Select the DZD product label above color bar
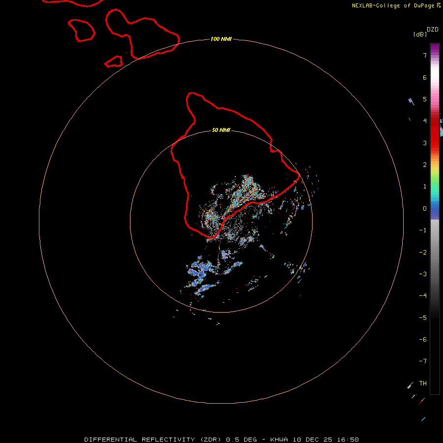 pos(433,30)
